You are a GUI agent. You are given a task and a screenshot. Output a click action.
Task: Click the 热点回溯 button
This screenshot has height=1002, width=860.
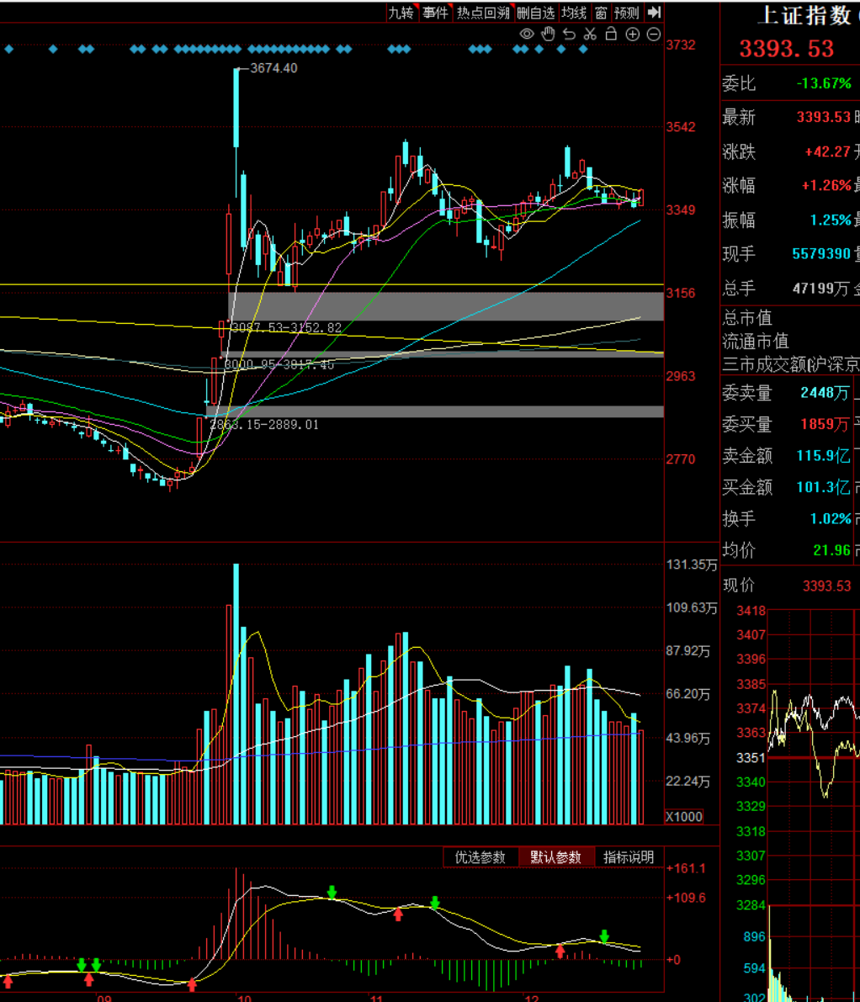(x=483, y=13)
